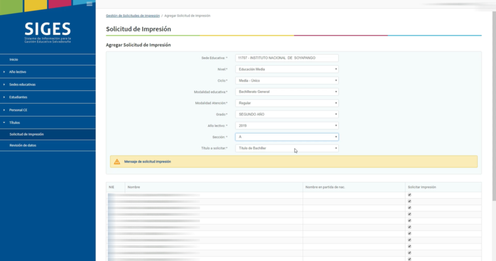Open the Sección dropdown
Image resolution: width=496 pixels, height=261 pixels.
point(287,137)
